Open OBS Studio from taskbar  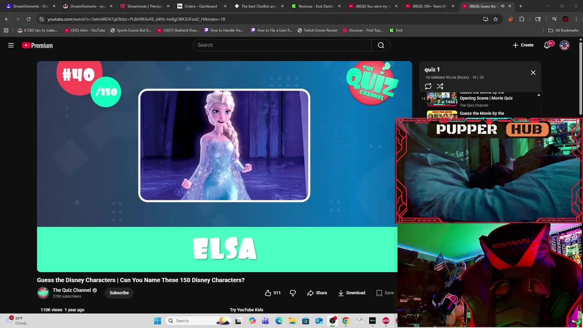click(332, 321)
